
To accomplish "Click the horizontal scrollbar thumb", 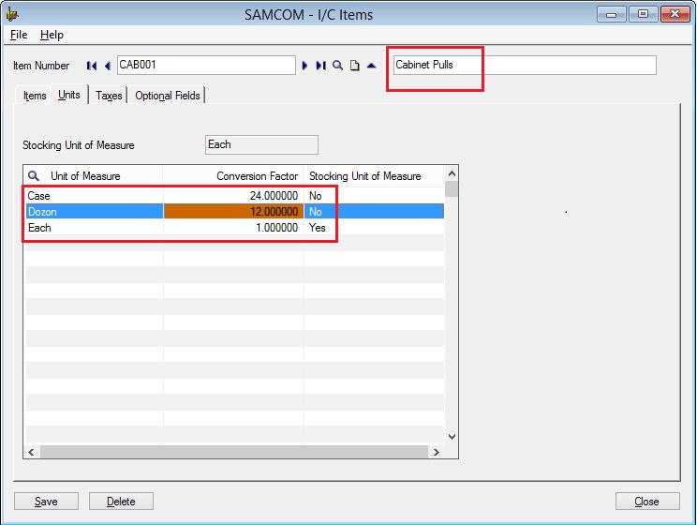I will [x=234, y=452].
